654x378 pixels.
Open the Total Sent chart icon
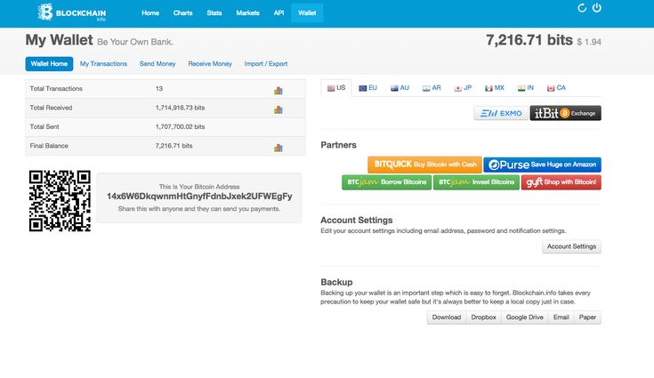click(278, 127)
